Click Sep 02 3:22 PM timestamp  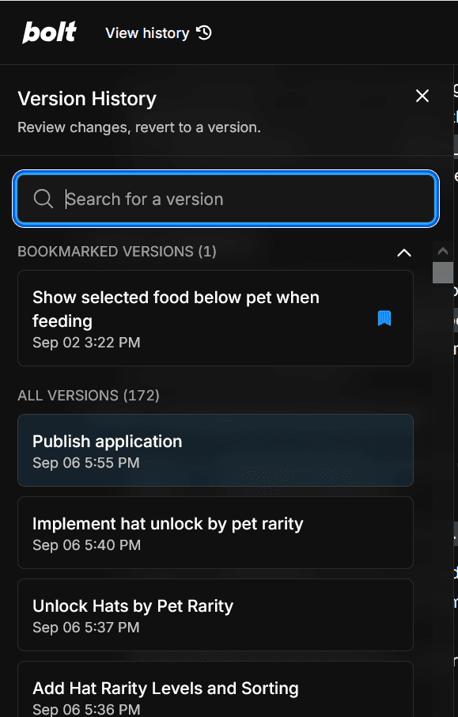coord(86,343)
